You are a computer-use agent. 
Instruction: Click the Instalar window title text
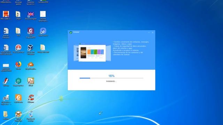coord(76,32)
